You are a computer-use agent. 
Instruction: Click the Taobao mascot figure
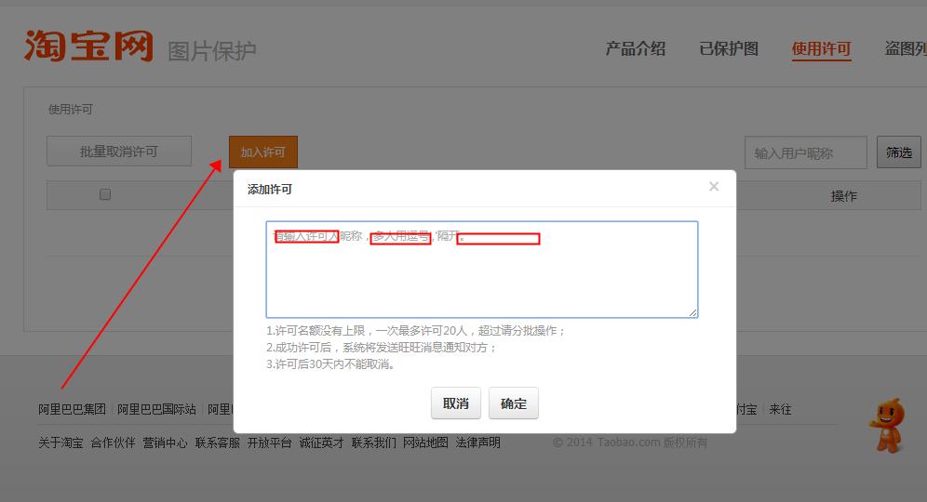tap(887, 425)
